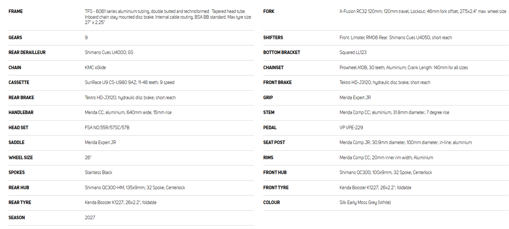
Task: Select the SEASON 2027 value
Action: coord(90,218)
